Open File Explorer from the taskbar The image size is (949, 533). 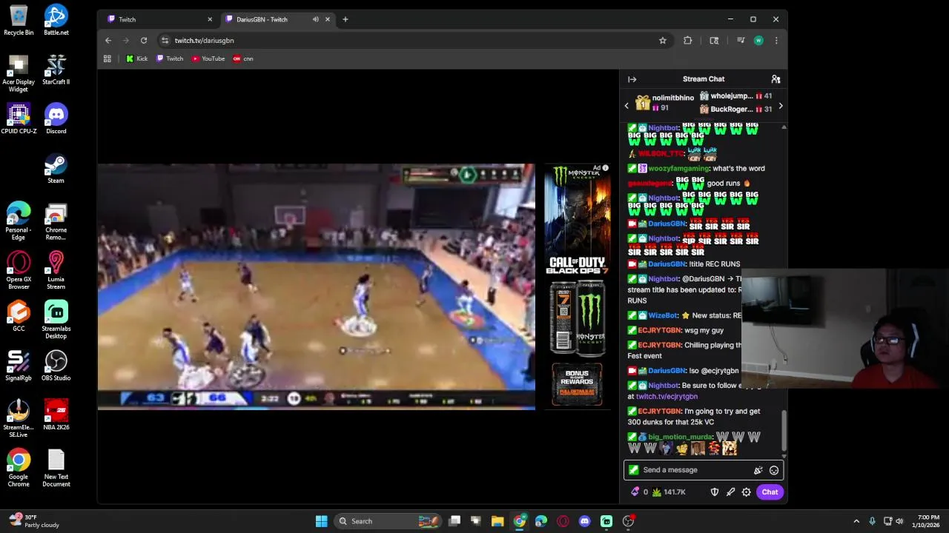coord(497,521)
